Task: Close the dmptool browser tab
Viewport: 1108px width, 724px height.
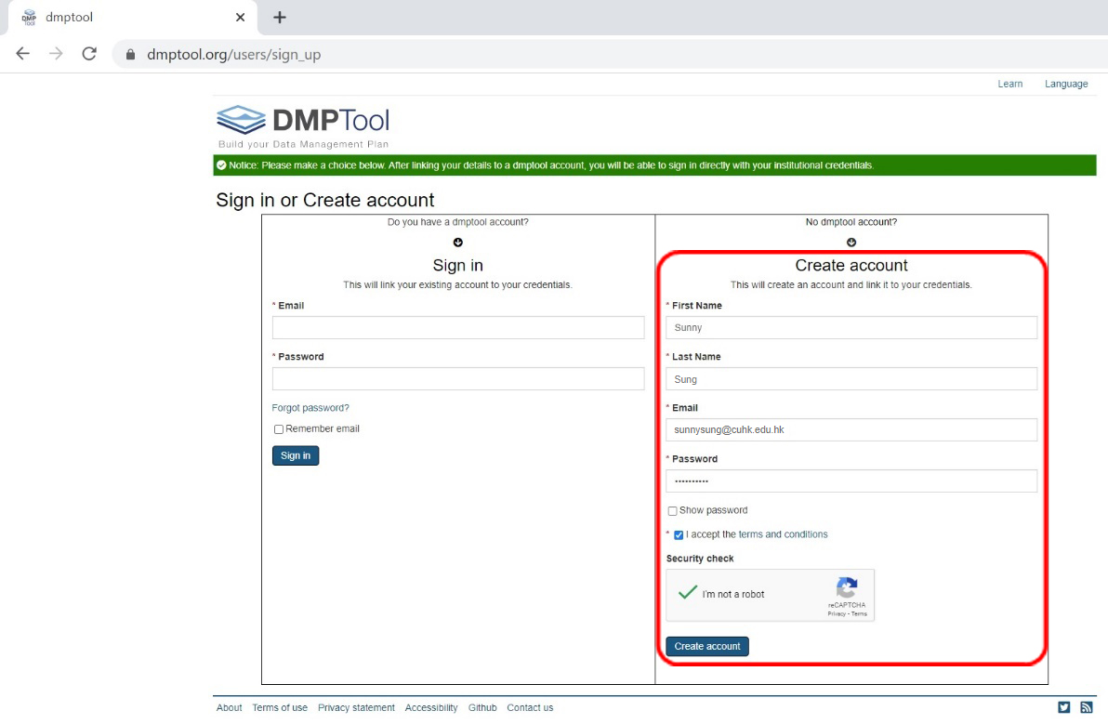Action: point(240,17)
